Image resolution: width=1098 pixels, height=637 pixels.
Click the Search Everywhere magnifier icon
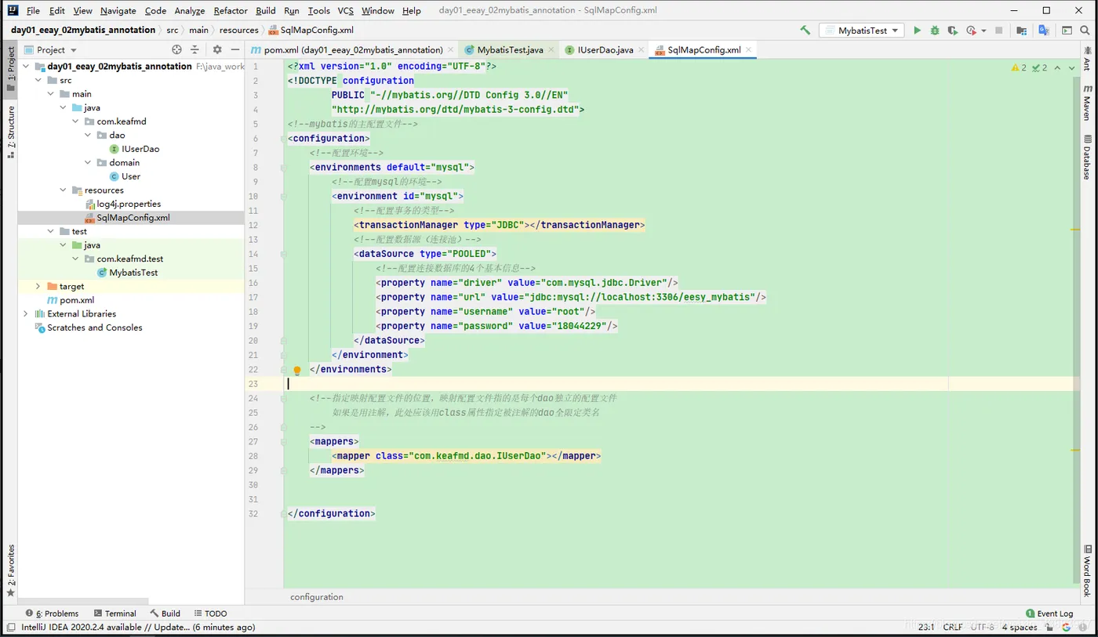[x=1086, y=31]
